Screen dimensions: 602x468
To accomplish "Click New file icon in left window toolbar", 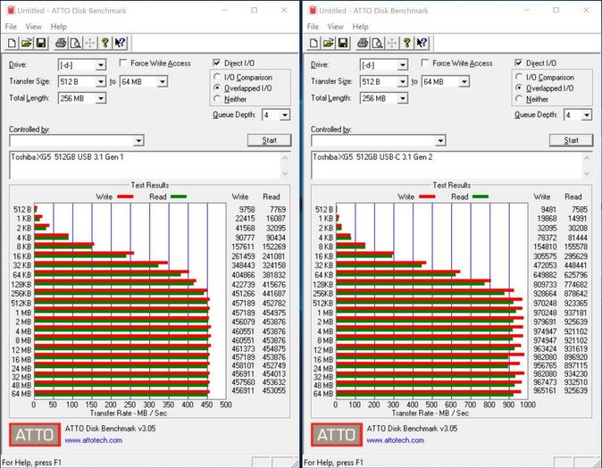I will pos(12,43).
